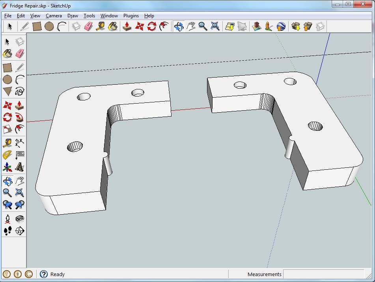
Task: Select the Polygon tool
Action: pyautogui.click(x=7, y=91)
